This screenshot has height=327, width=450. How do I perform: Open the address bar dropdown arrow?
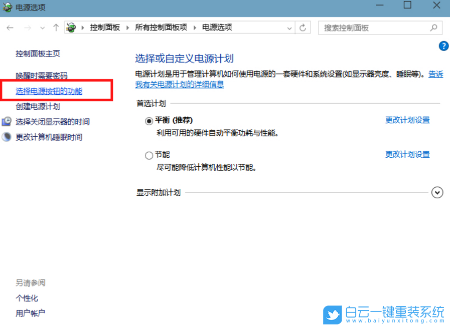click(x=289, y=28)
